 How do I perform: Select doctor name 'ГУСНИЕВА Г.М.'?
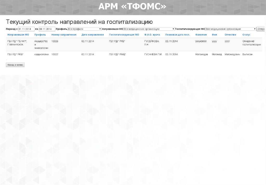pyautogui.click(x=153, y=54)
